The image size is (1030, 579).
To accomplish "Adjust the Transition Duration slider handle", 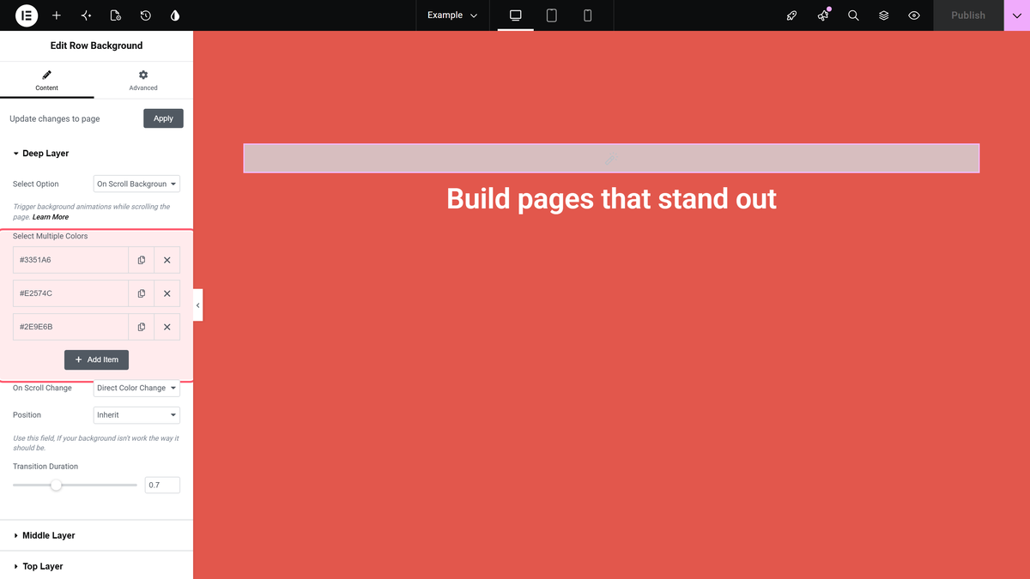I will pos(56,485).
